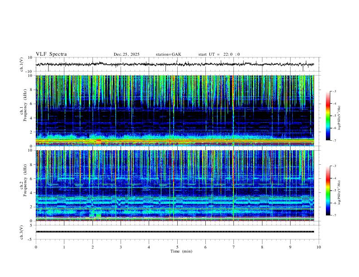The height and width of the screenshot is (277, 359).
Task: Click time axis tick label "2"
Action: [92, 247]
